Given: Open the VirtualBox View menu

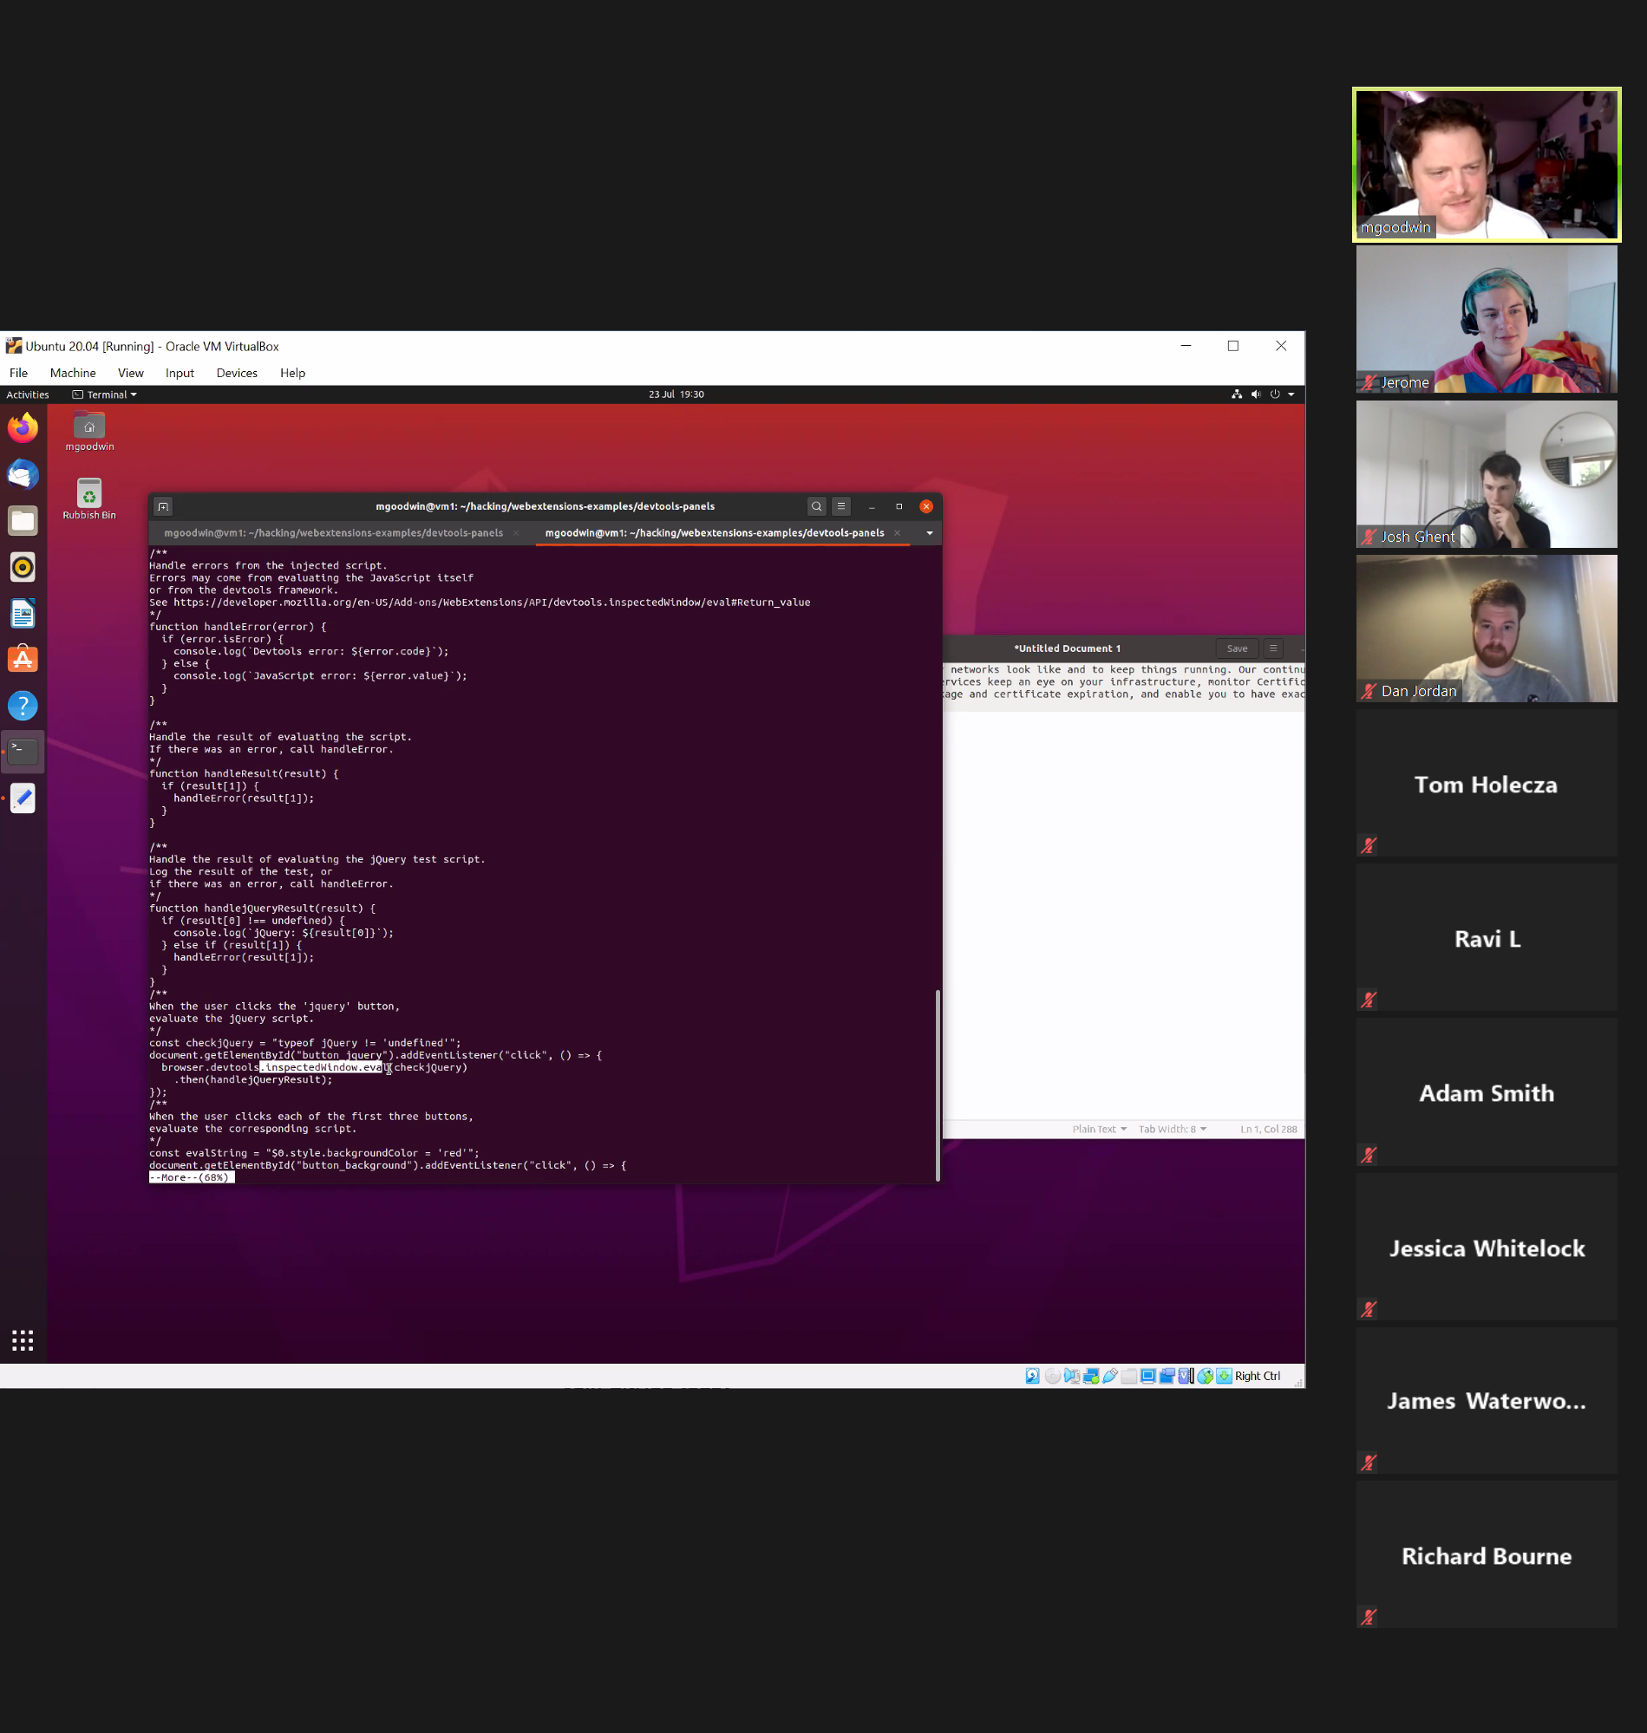Looking at the screenshot, I should [x=131, y=373].
